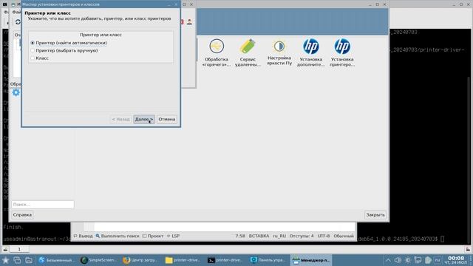Open 'Обработка «горячего»...' control panel item
Image resolution: width=473 pixels, height=266 pixels.
click(217, 52)
